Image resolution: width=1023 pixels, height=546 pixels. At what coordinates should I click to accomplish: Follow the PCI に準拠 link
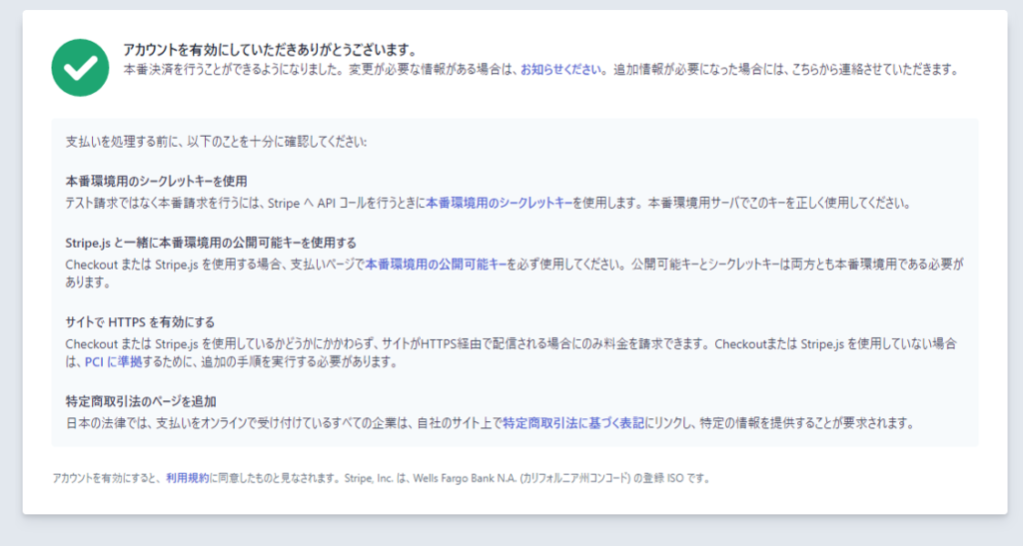click(x=114, y=361)
